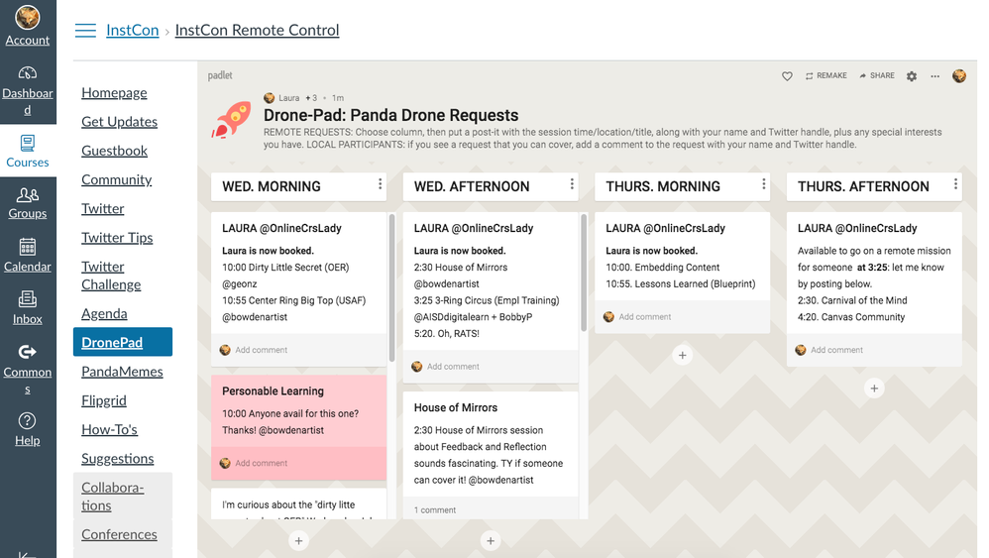Open the Dashboard speedometer icon
Viewport: 989px width, 558px height.
pyautogui.click(x=27, y=73)
